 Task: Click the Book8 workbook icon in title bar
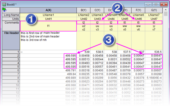click(x=4, y=4)
